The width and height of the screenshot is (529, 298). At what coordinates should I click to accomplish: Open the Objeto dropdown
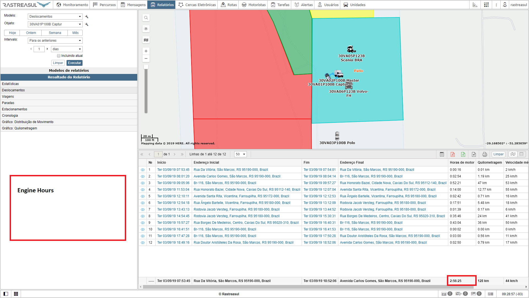[55, 24]
